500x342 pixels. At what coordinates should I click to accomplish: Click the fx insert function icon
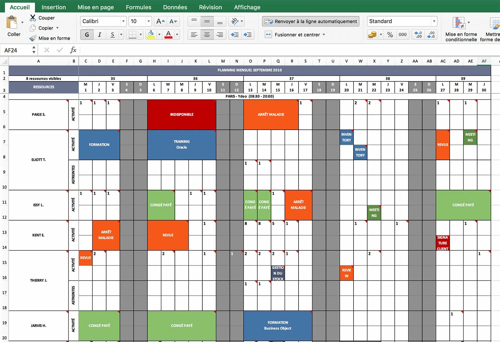[x=73, y=50]
